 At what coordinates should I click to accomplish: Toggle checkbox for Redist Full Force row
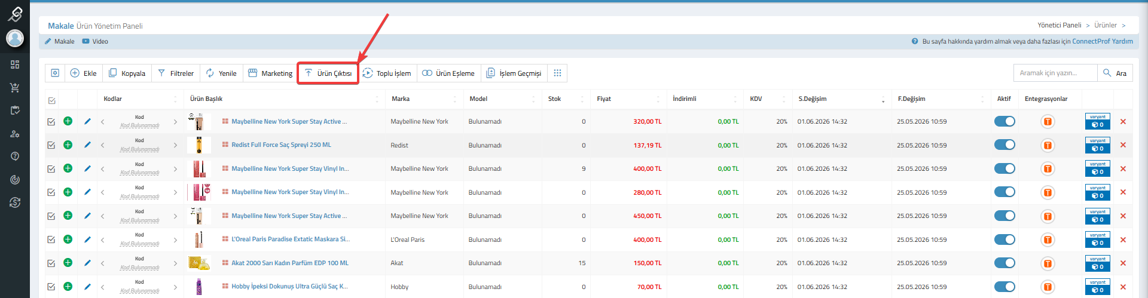(x=51, y=145)
